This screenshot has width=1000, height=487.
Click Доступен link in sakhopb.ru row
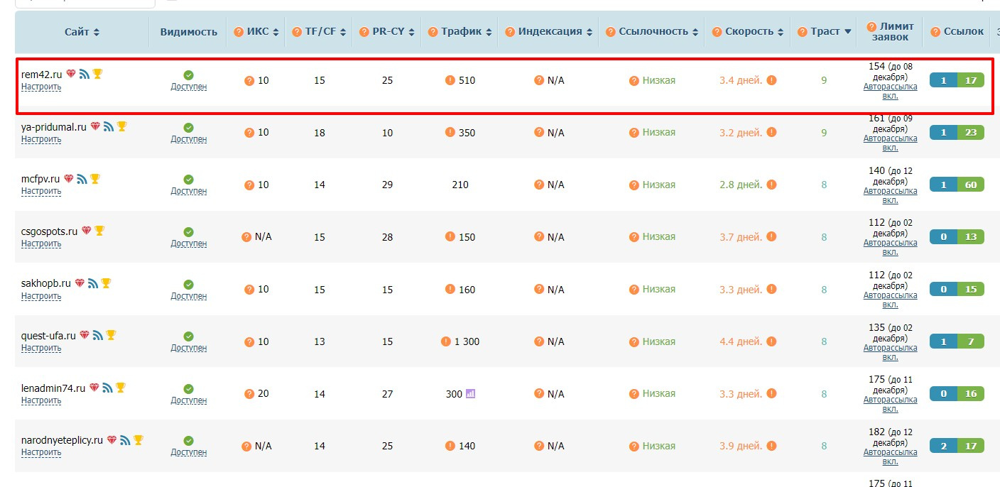(189, 296)
